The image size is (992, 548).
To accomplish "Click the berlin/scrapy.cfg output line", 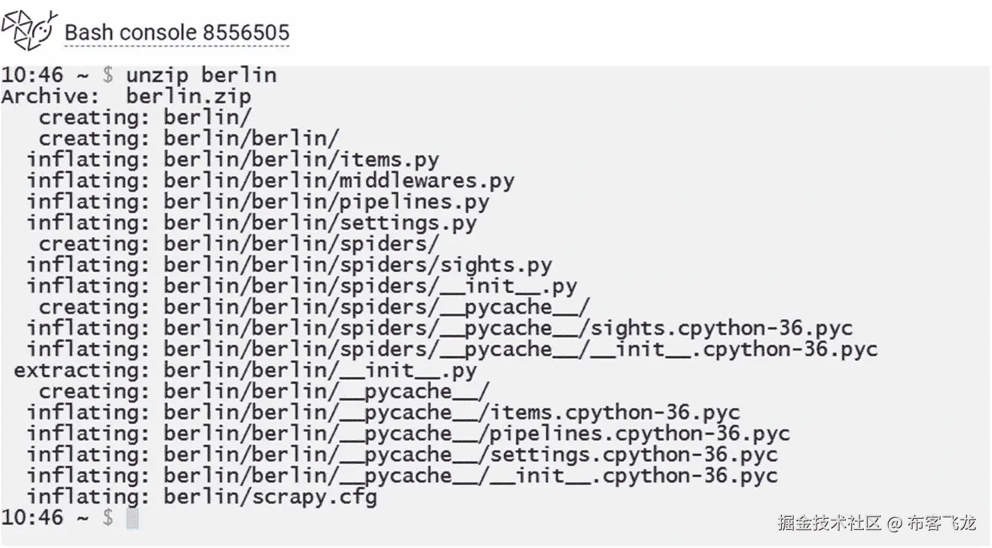I will pos(202,497).
